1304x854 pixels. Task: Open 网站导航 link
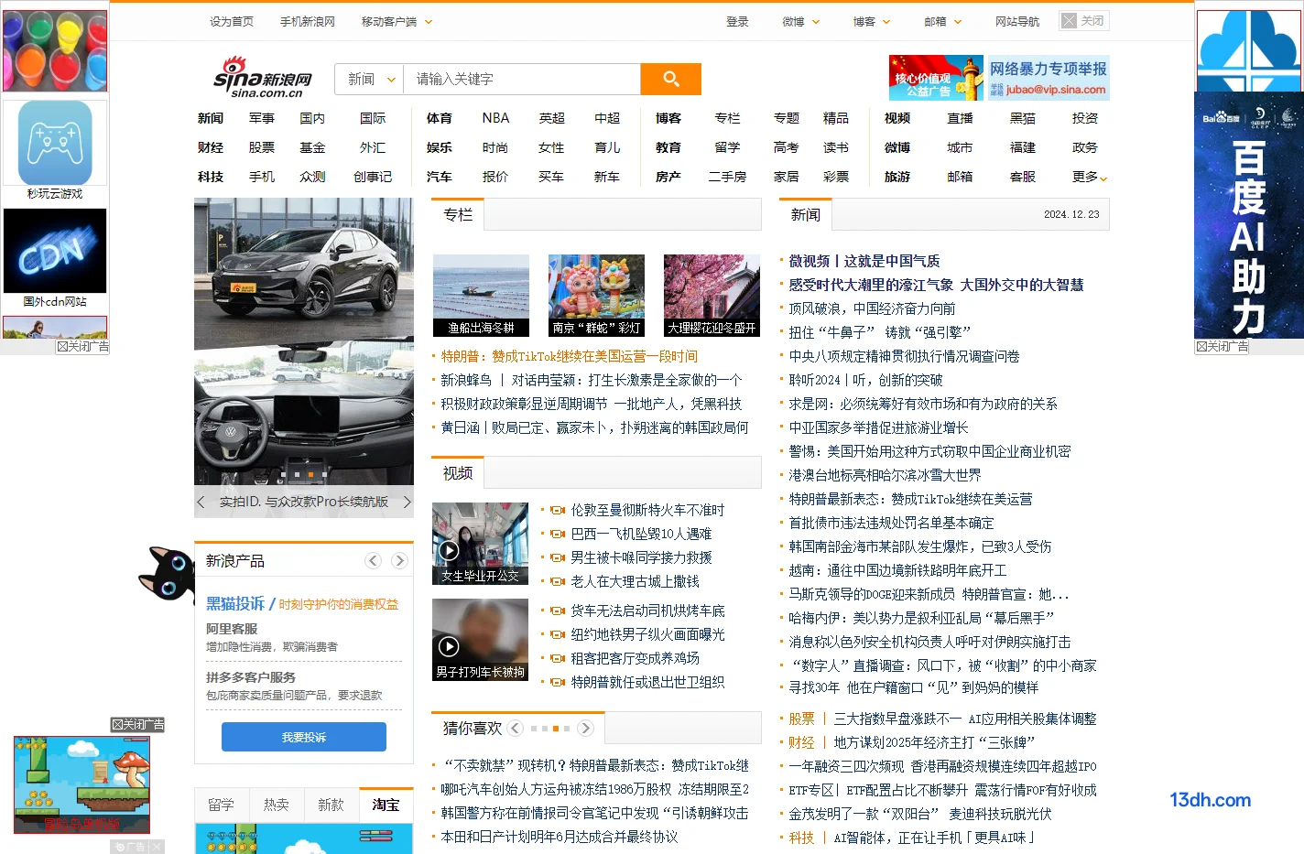1017,21
